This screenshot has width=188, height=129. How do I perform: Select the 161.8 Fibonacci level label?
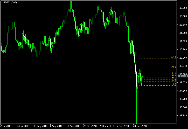coord(173,57)
